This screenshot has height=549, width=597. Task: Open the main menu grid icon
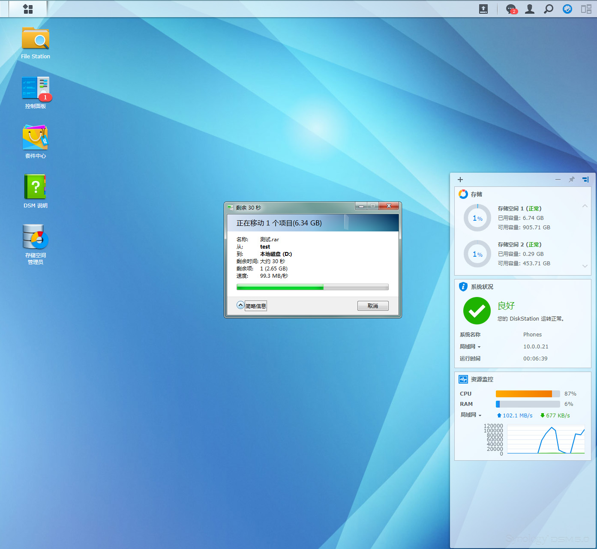click(x=28, y=9)
